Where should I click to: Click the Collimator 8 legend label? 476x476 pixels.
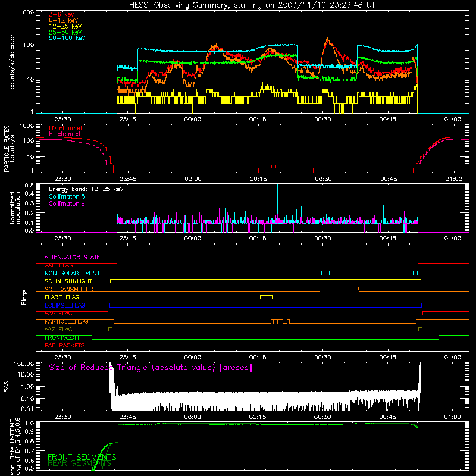click(67, 196)
